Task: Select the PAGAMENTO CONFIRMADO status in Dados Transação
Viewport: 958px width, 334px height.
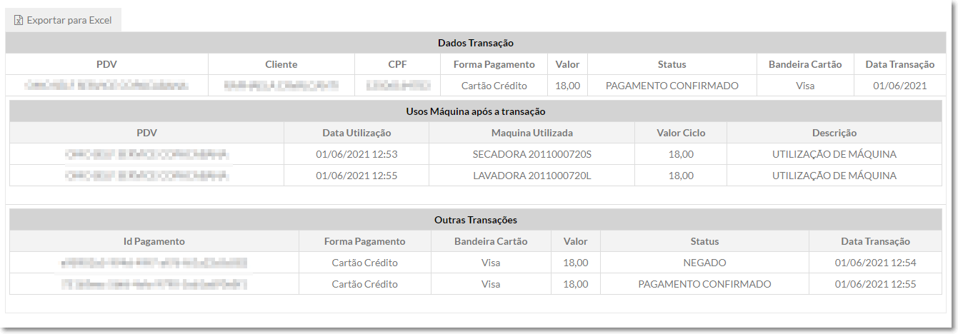Action: click(672, 86)
